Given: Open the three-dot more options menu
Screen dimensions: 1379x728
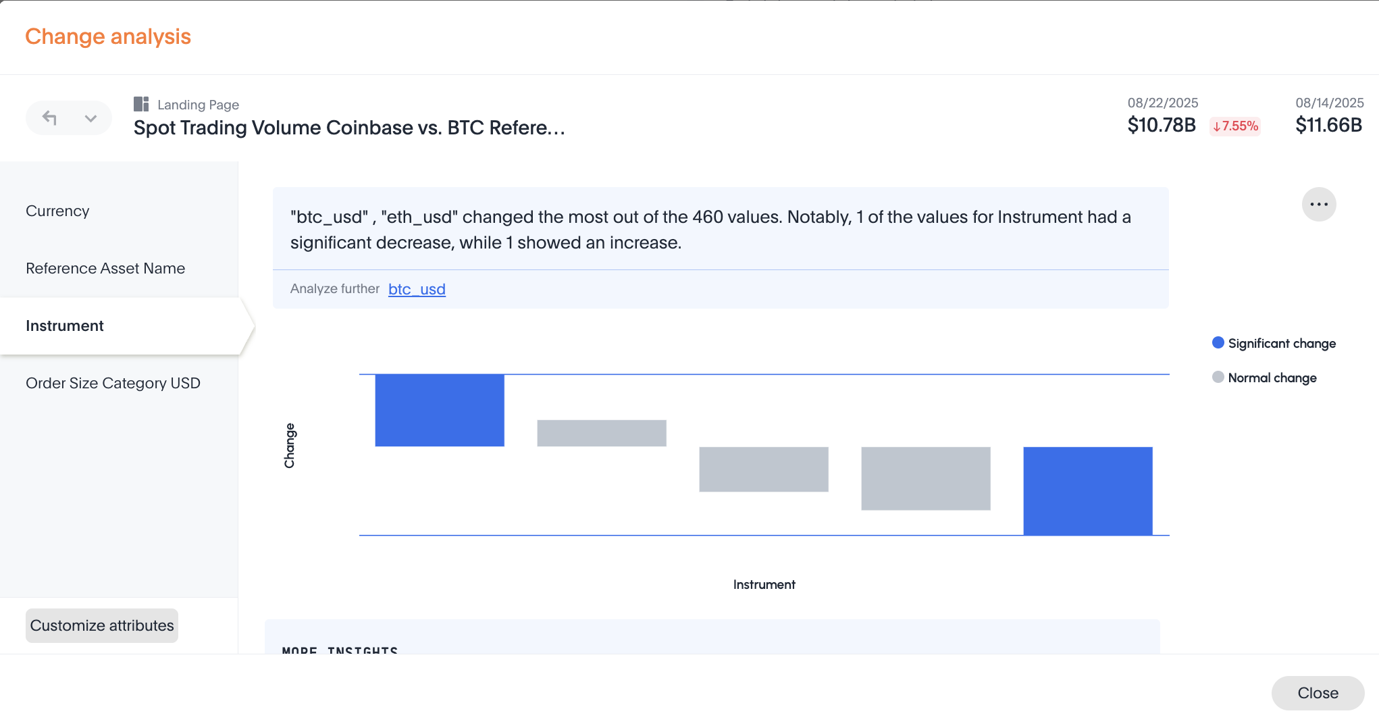Looking at the screenshot, I should click(x=1319, y=204).
